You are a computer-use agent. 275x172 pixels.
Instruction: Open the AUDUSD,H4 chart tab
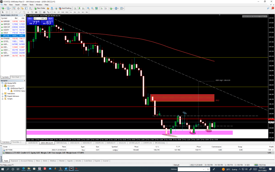tap(33, 143)
